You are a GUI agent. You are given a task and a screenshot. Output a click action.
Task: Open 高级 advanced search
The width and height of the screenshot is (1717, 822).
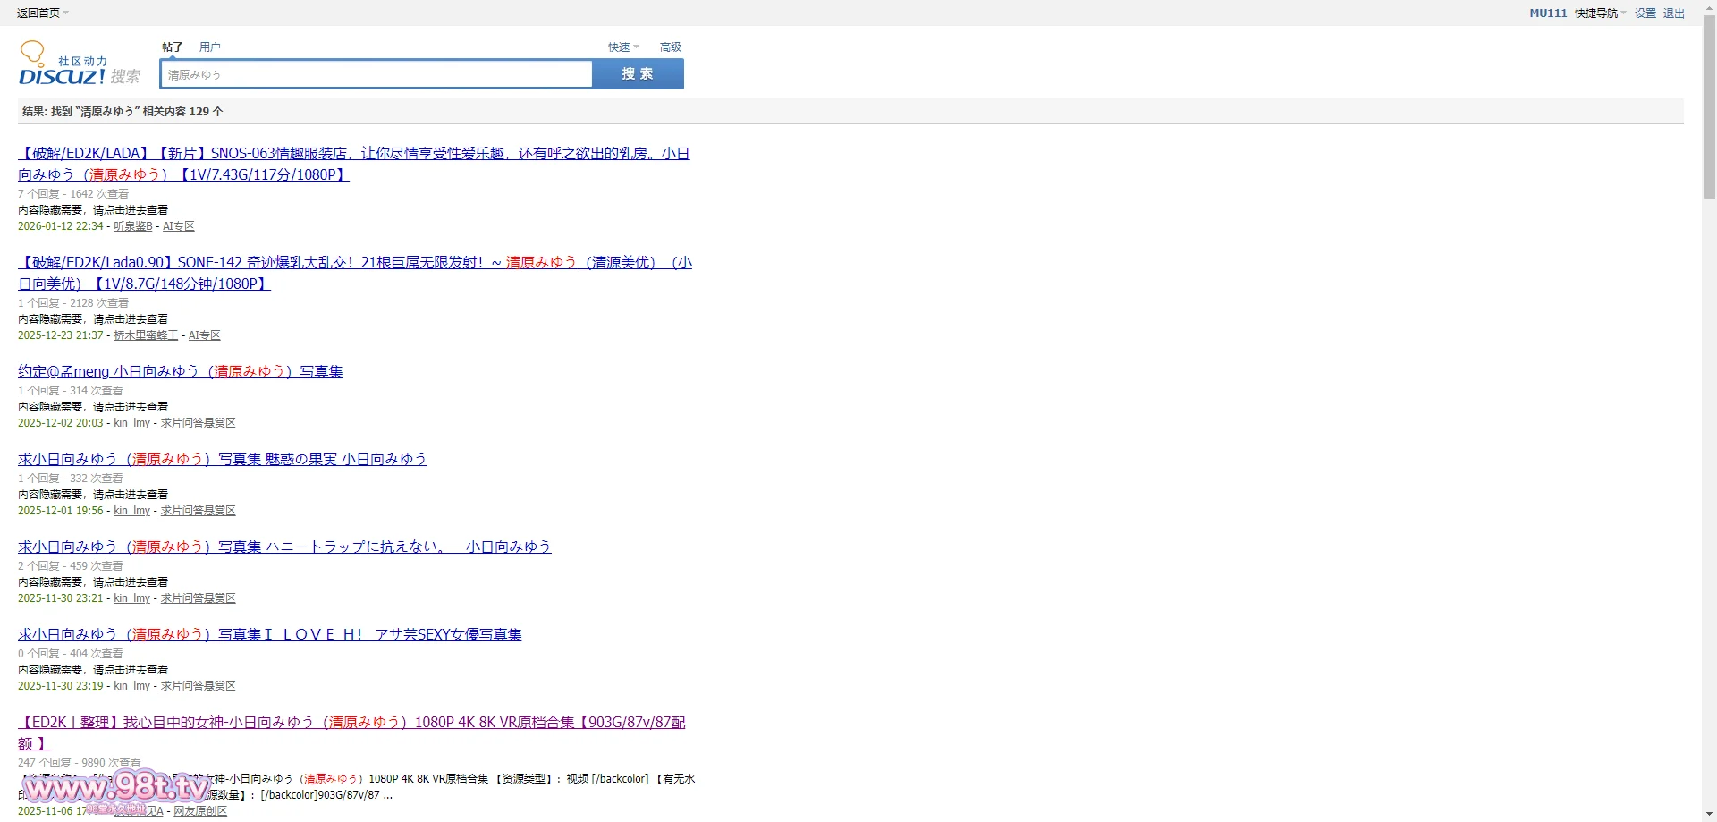tap(670, 47)
